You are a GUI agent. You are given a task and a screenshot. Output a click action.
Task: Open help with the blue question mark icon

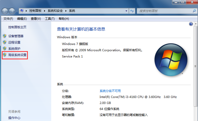click(x=191, y=24)
